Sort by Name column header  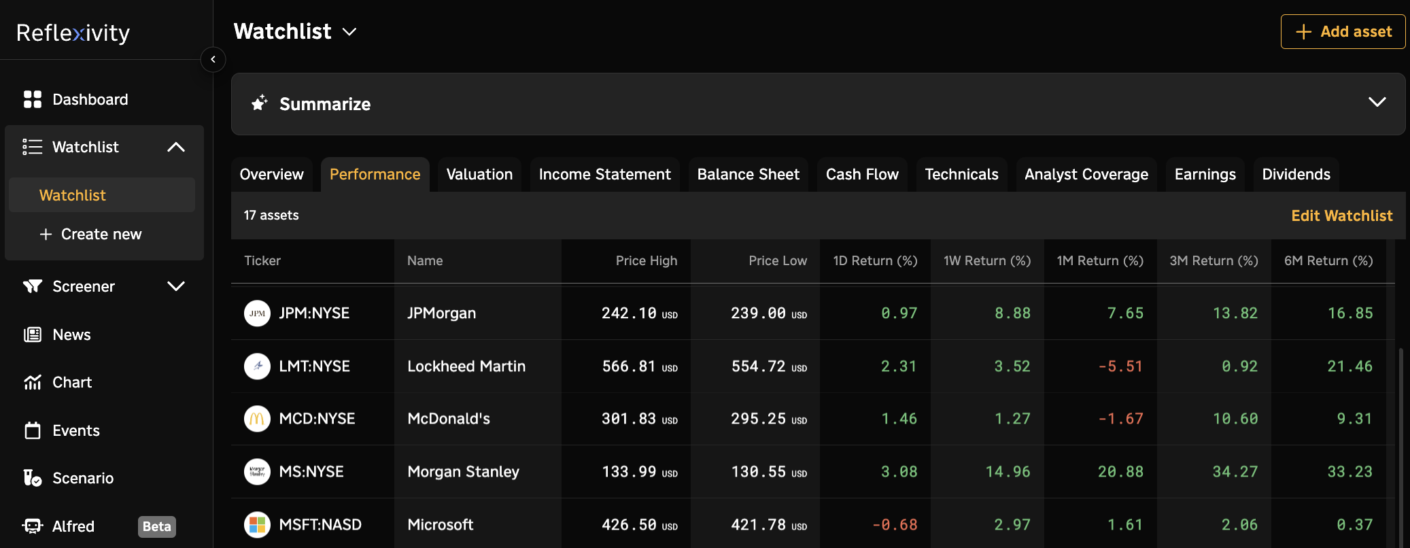pos(425,260)
